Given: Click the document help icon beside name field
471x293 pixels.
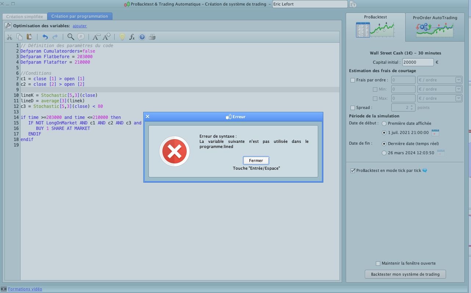Looking at the screenshot, I should click(353, 4).
